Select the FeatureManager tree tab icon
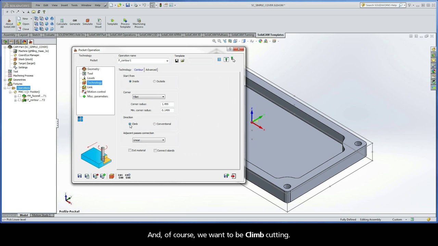 (x=5, y=42)
